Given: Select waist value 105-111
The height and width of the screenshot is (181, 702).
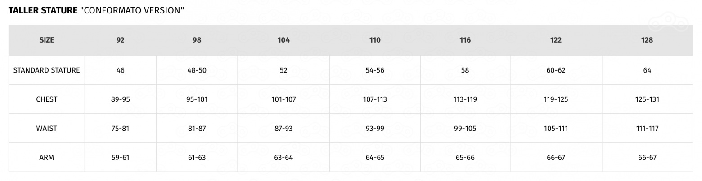Looking at the screenshot, I should (556, 129).
